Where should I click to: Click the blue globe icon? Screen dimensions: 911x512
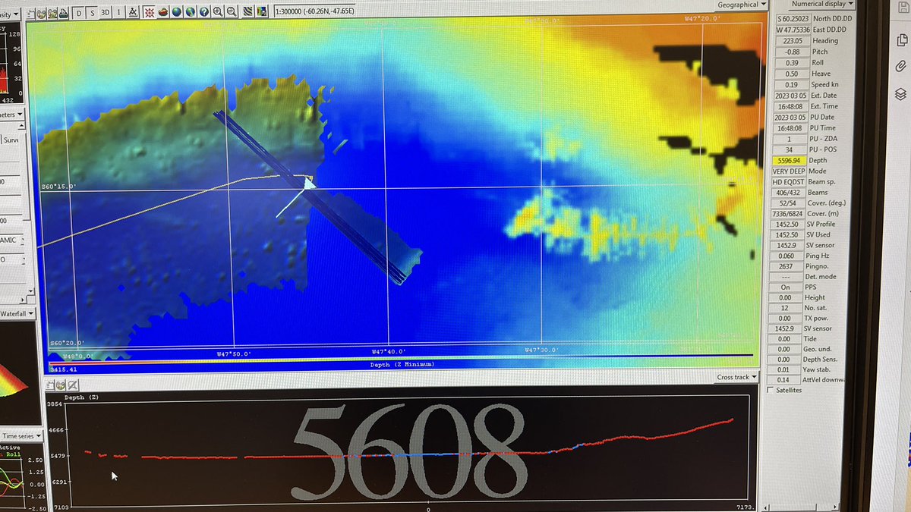(177, 13)
